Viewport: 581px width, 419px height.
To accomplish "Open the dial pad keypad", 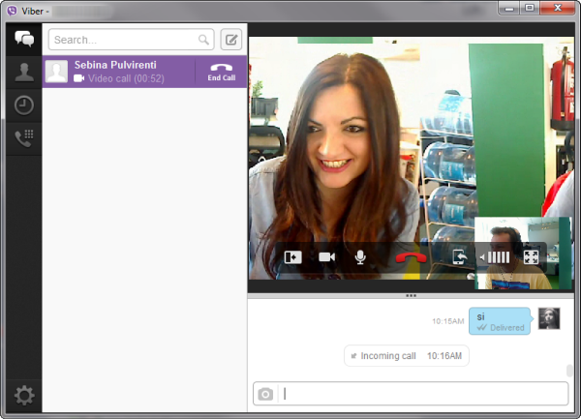I will point(24,137).
